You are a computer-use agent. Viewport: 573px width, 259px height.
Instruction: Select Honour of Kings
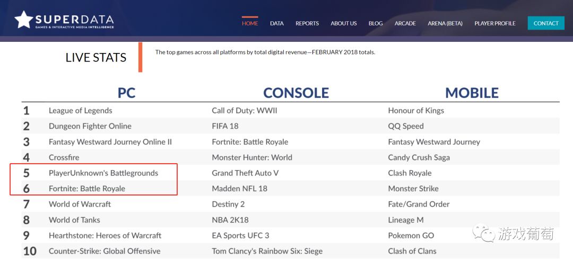[x=416, y=111]
